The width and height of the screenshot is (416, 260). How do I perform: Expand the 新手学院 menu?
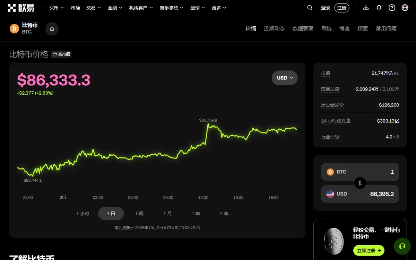(172, 8)
